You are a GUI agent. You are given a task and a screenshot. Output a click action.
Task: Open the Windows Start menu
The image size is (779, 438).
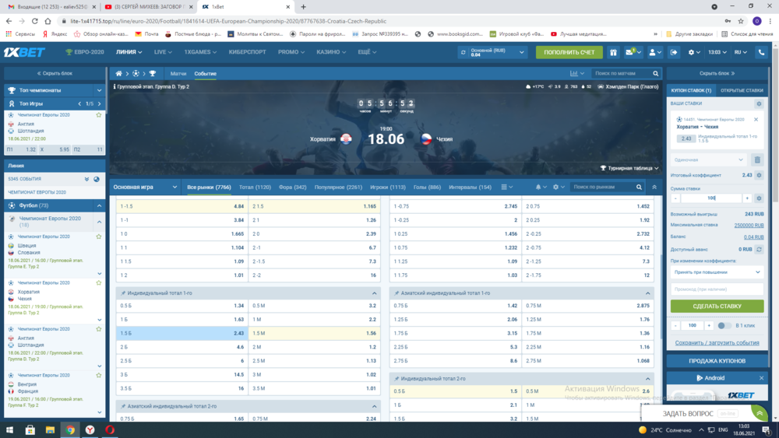(x=9, y=430)
